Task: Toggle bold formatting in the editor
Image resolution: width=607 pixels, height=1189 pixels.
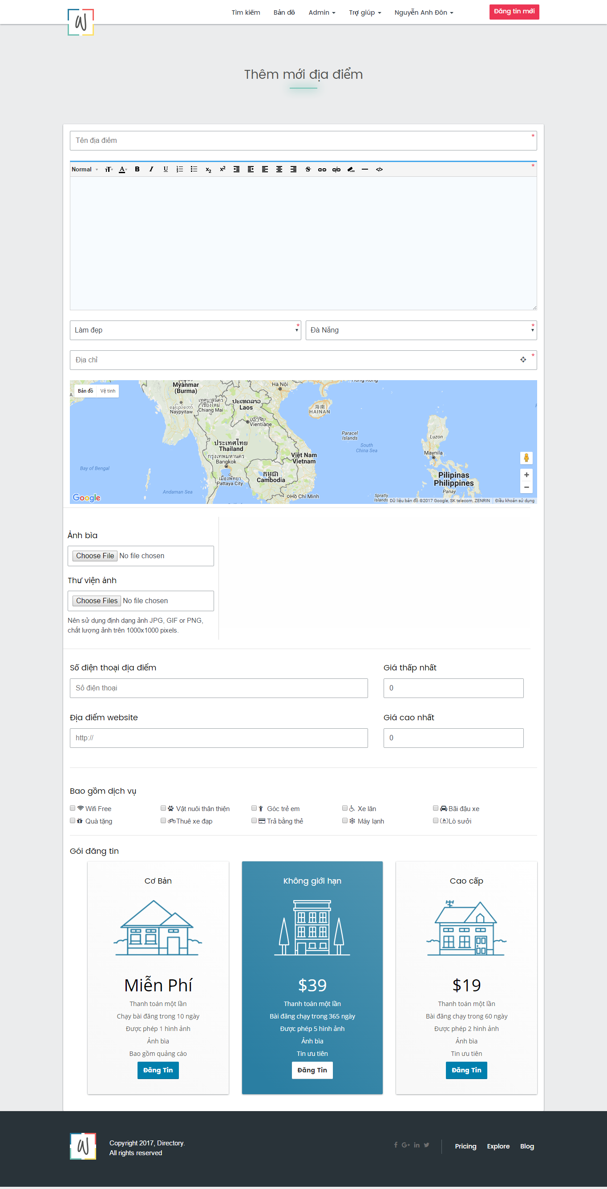Action: [x=137, y=170]
